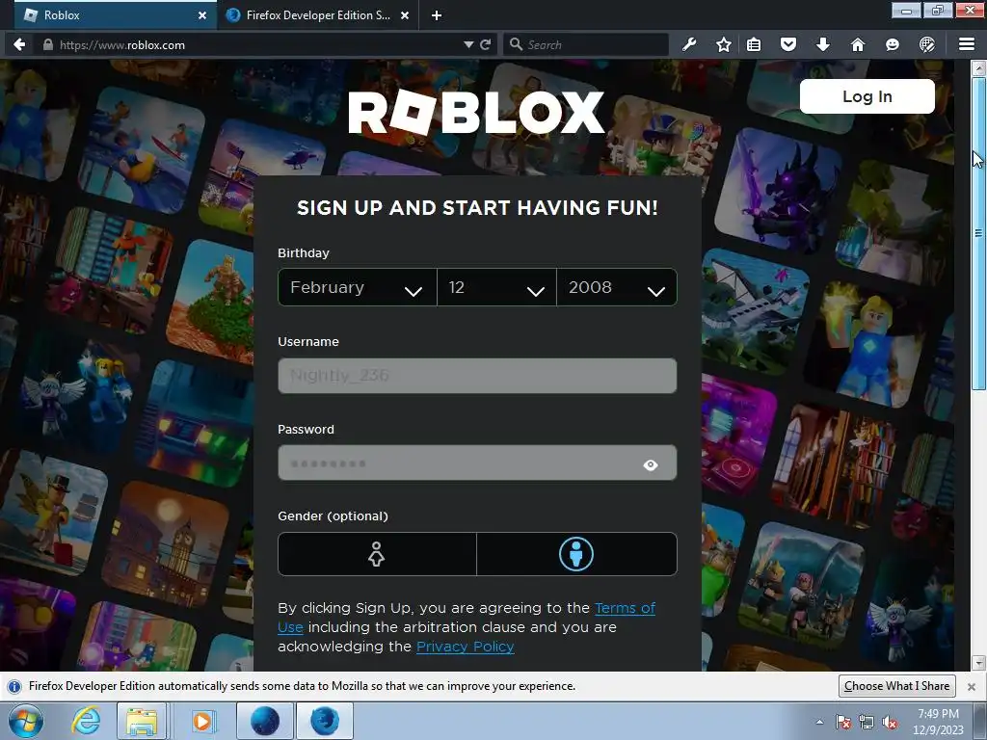The image size is (987, 740).
Task: Select the female gender option
Action: pyautogui.click(x=377, y=554)
